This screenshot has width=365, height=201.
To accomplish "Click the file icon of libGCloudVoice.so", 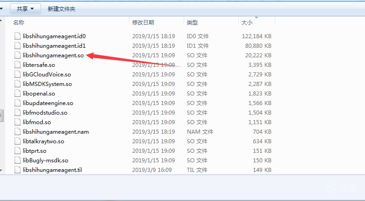I will click(x=17, y=75).
